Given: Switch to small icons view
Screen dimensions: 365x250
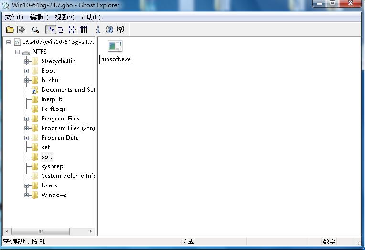Looking at the screenshot, I should coord(62,30).
